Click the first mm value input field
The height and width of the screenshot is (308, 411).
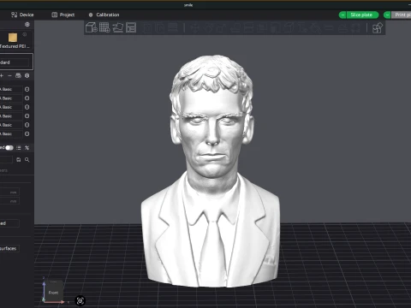9,192
